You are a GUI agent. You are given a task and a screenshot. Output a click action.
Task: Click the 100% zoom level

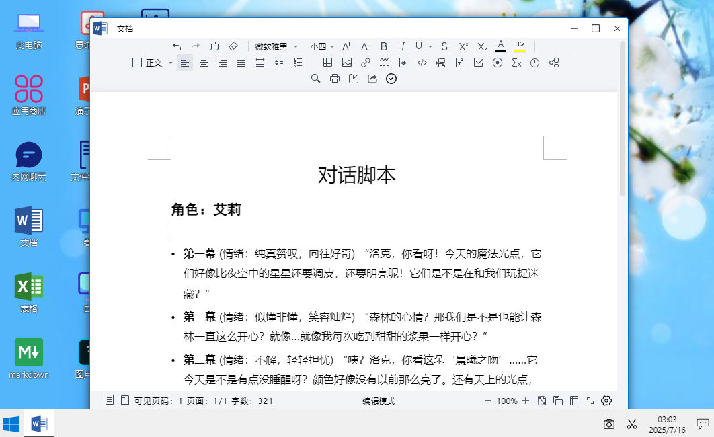tap(507, 401)
